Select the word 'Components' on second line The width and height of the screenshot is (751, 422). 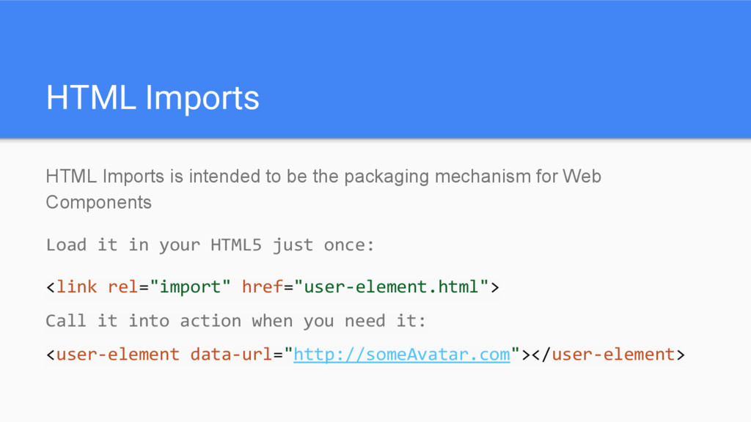click(99, 202)
